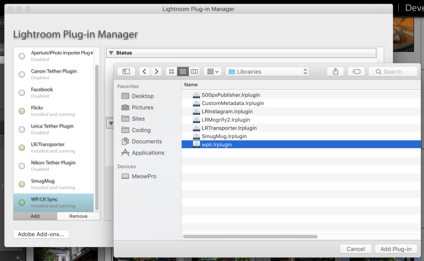
Task: Click the Coding folder icon
Action: tap(125, 130)
